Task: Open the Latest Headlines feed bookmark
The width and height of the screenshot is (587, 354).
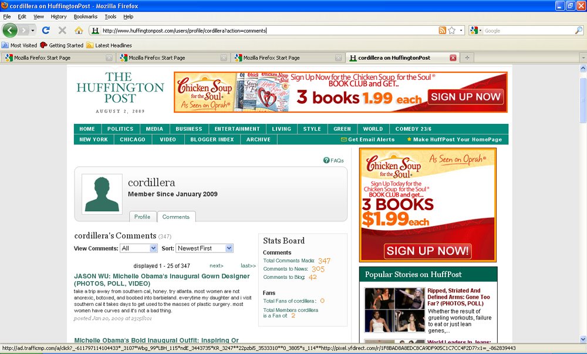Action: click(109, 45)
